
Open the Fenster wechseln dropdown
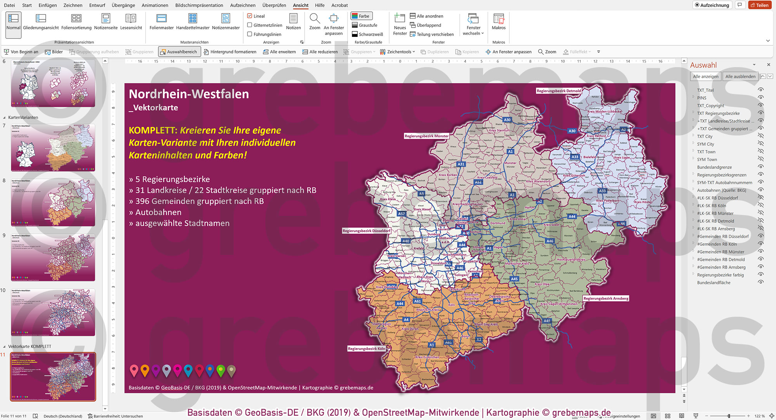473,25
